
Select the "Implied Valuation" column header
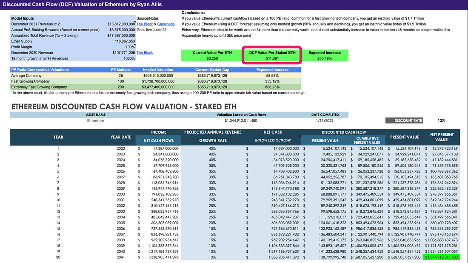click(x=158, y=70)
